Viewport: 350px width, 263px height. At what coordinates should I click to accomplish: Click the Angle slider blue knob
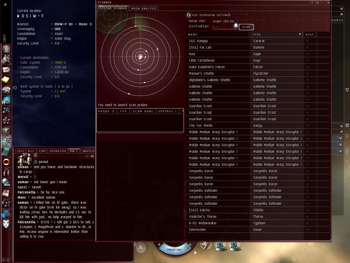(x=236, y=25)
